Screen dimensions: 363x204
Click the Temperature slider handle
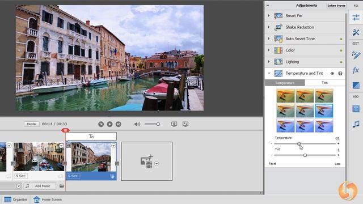299,143
